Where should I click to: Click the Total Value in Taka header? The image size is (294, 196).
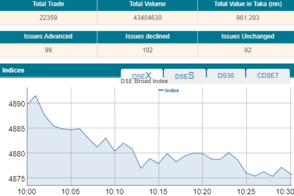coord(248,4)
